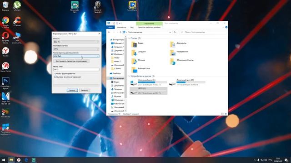The width and height of the screenshot is (291, 163).
Task: Open Explorer help question mark icon
Action: click(x=226, y=27)
